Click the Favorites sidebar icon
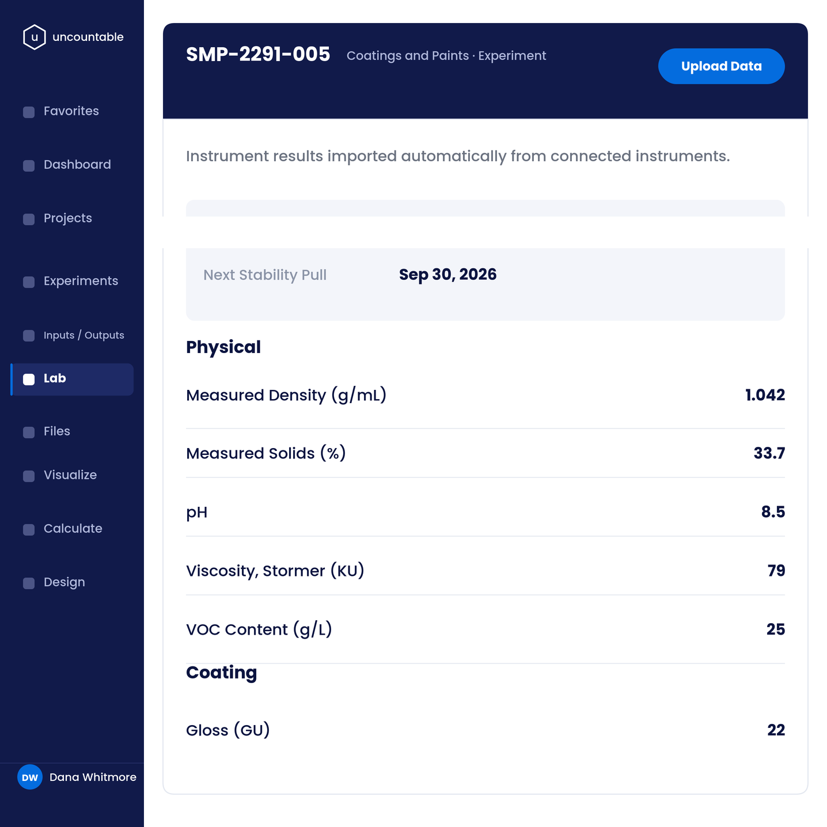Screen dimensions: 827x827 (29, 112)
